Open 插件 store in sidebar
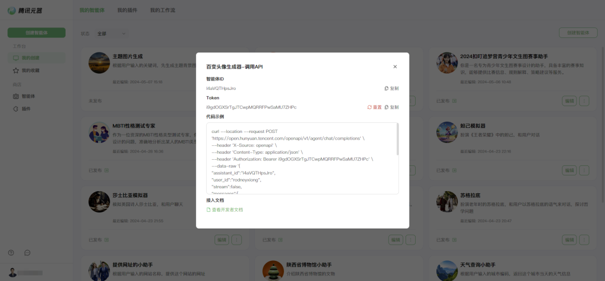Screen dimensions: 605x281 36,108
